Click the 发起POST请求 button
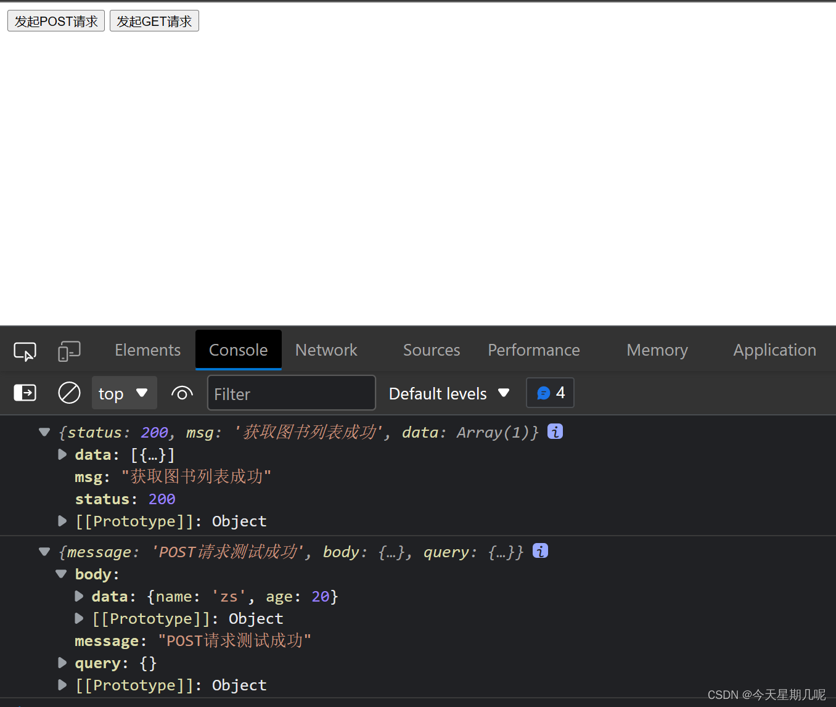The width and height of the screenshot is (836, 707). coord(55,20)
